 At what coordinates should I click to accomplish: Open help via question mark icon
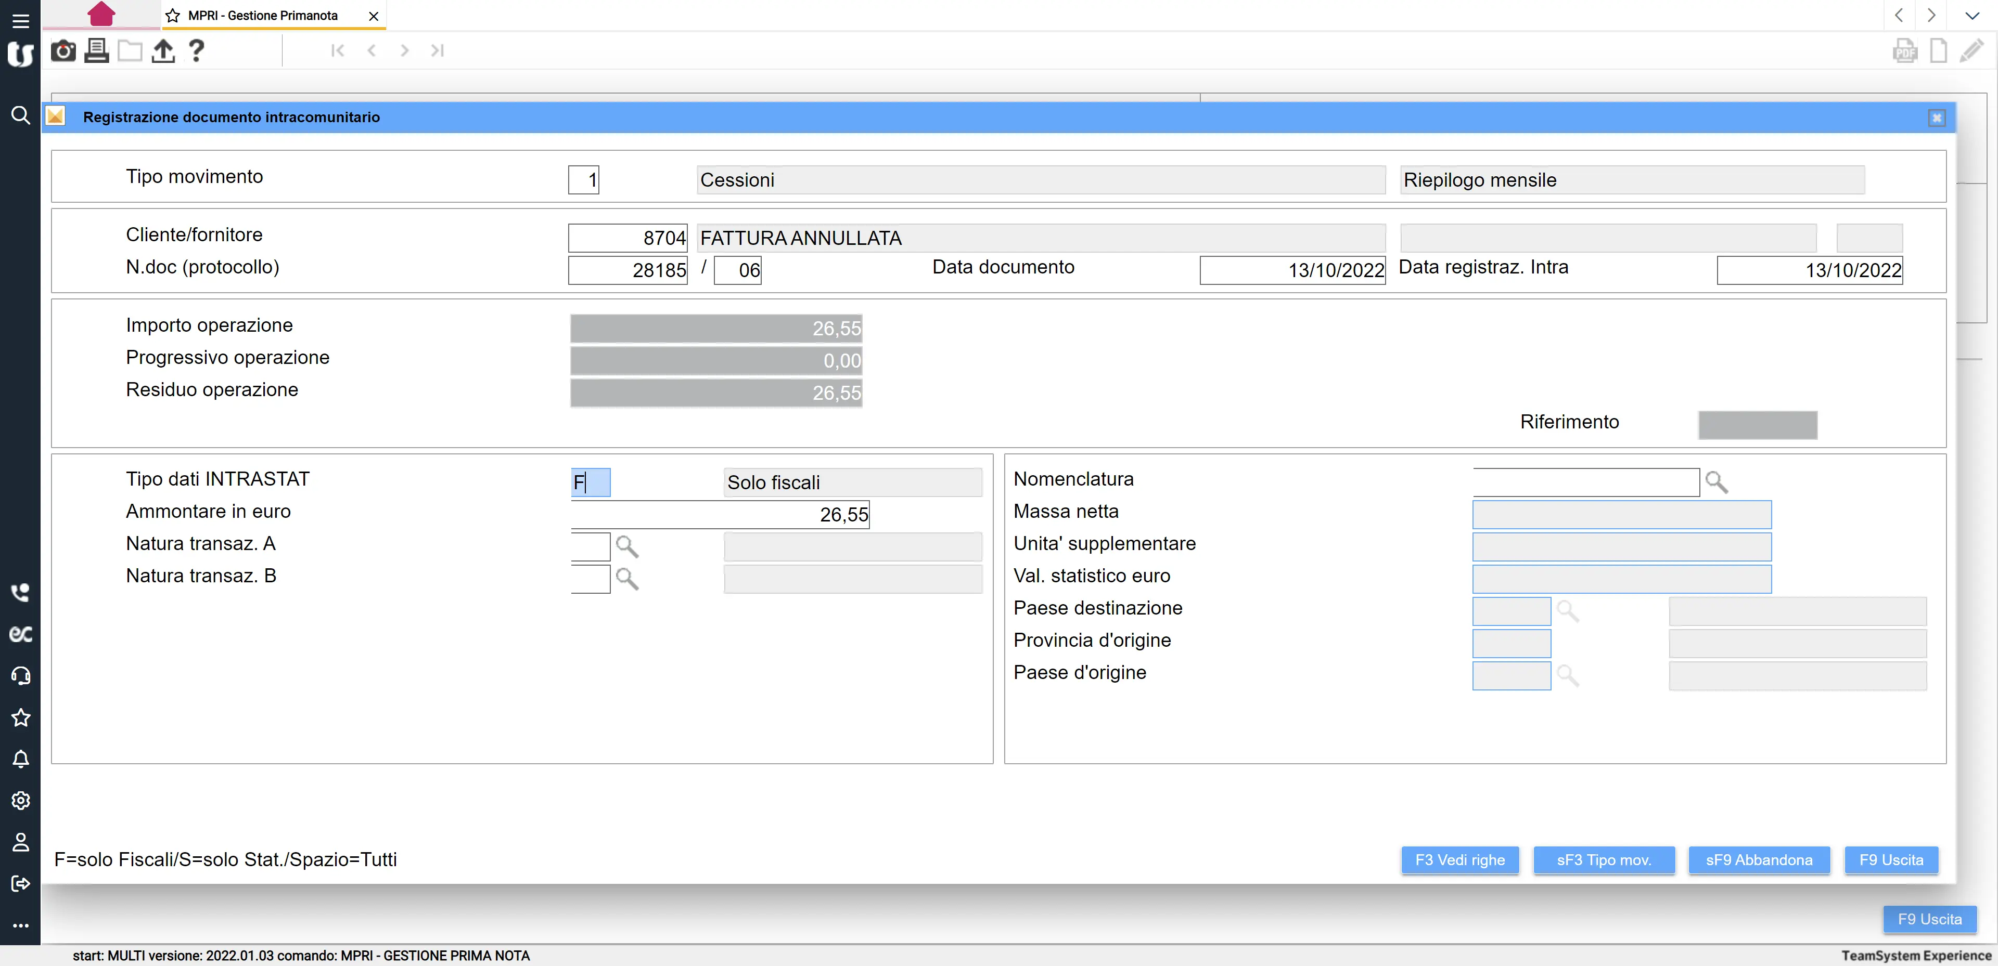196,51
